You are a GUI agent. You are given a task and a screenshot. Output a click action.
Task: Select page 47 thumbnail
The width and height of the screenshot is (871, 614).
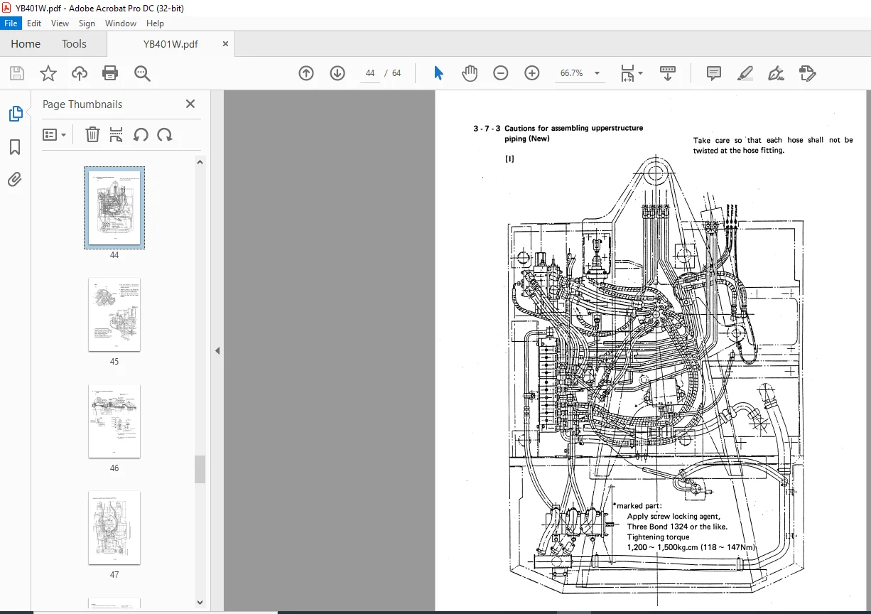pyautogui.click(x=114, y=527)
